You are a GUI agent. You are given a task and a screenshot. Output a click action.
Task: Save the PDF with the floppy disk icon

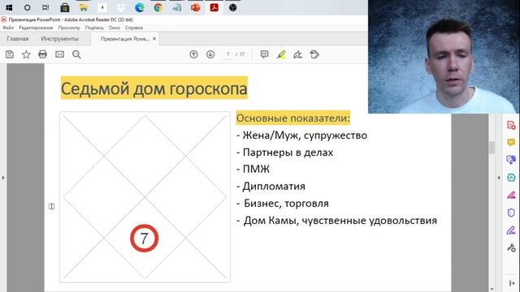coord(10,54)
